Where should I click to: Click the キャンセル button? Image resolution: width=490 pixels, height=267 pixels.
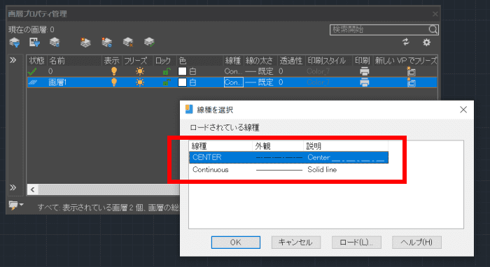(296, 243)
